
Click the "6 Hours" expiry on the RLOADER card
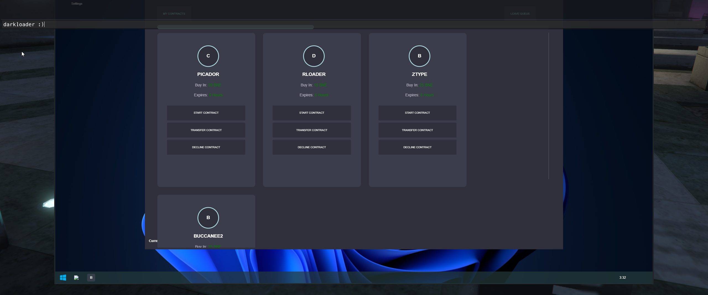(321, 95)
